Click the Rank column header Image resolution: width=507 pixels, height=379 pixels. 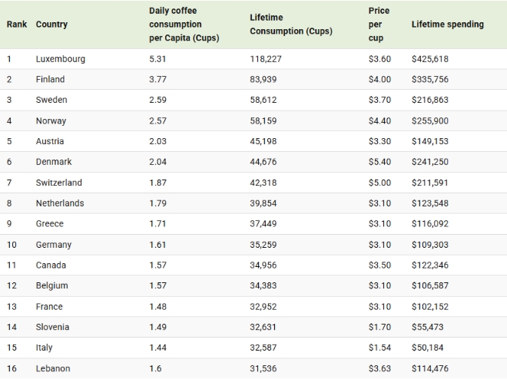(x=17, y=25)
